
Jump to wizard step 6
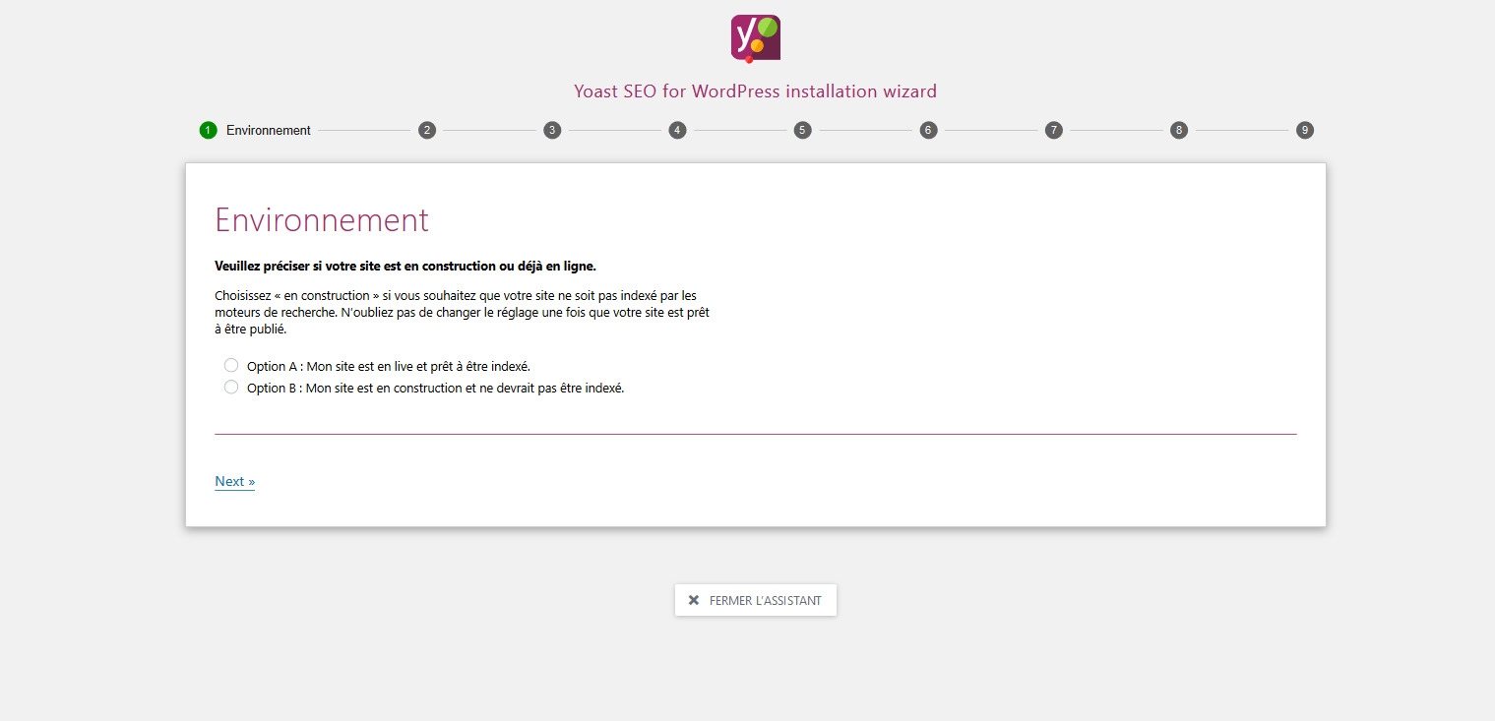click(x=928, y=130)
